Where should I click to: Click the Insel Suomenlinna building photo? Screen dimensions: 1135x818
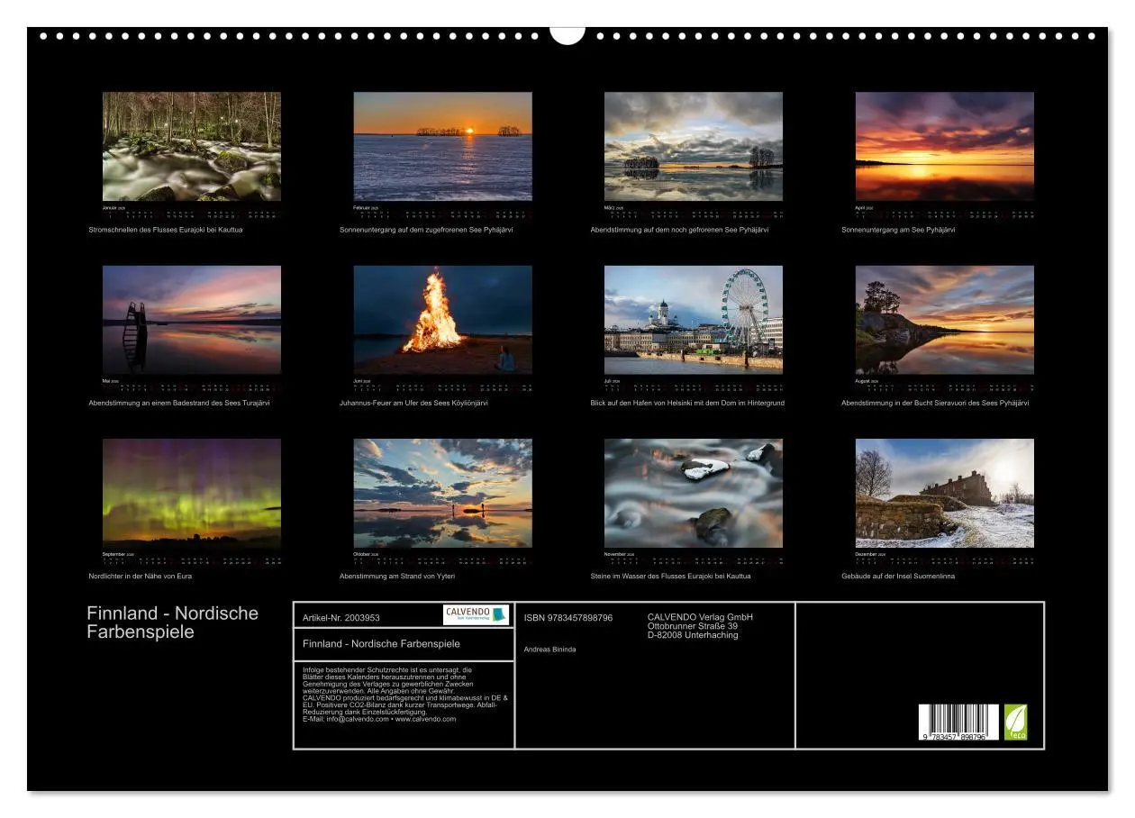(x=944, y=491)
